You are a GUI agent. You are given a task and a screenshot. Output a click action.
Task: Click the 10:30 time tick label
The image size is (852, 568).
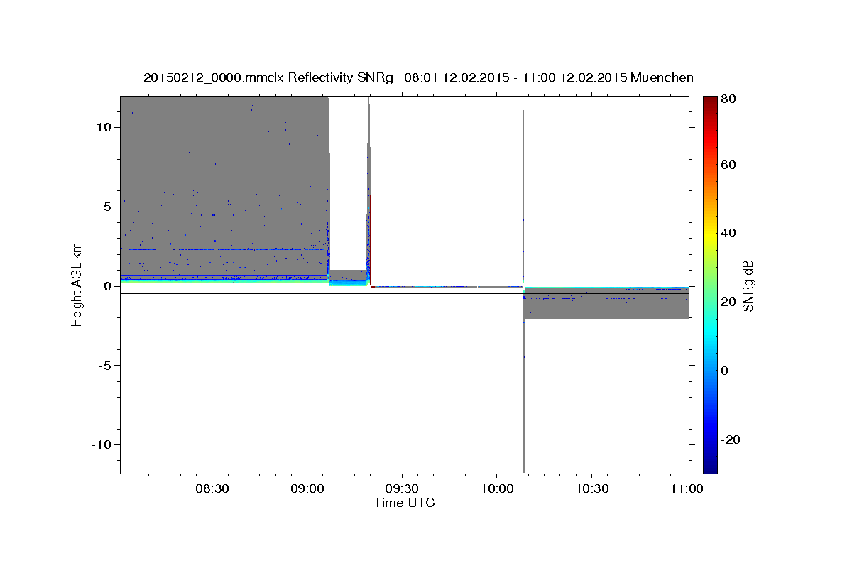click(591, 489)
